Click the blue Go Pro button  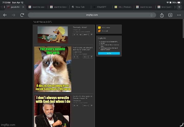pyautogui.click(x=109, y=53)
